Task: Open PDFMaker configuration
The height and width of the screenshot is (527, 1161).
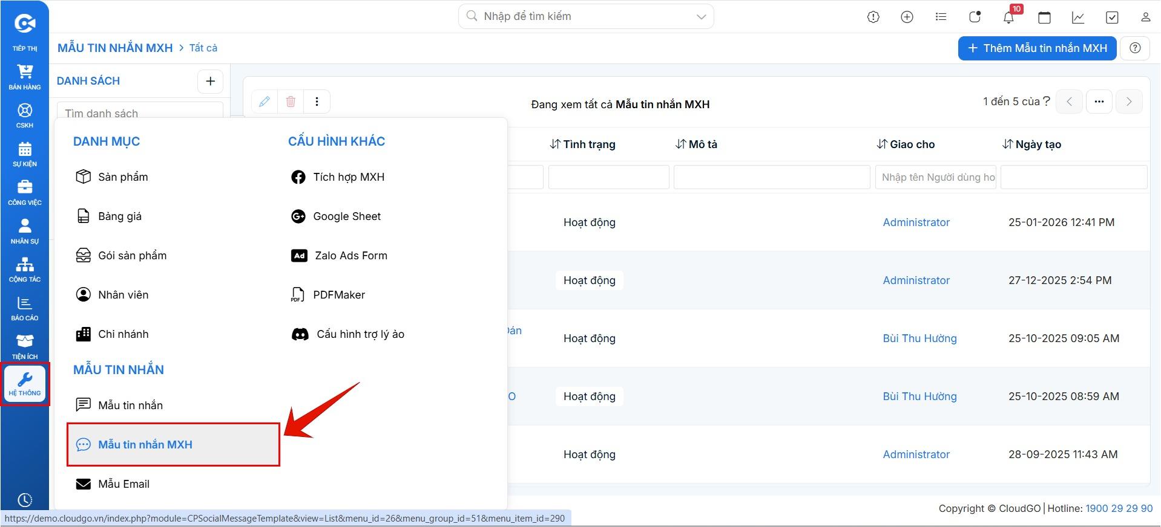Action: tap(328, 295)
